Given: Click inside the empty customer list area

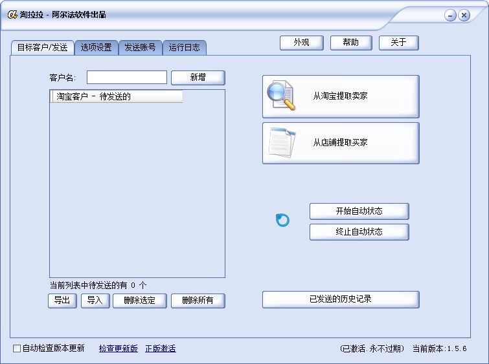Looking at the screenshot, I should 137,190.
